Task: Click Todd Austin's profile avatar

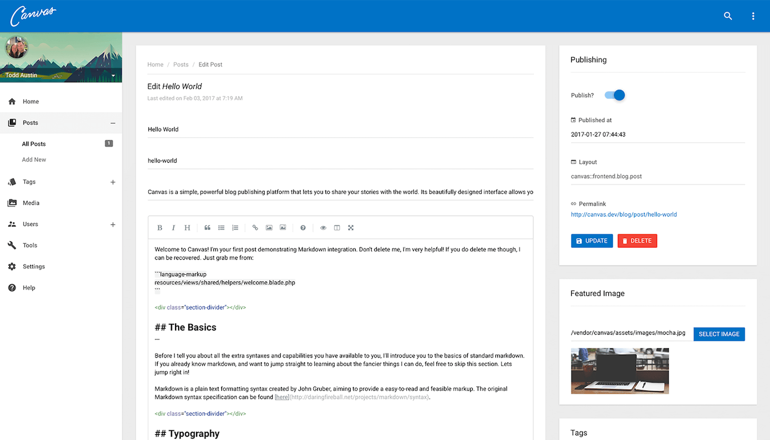Action: (16, 48)
